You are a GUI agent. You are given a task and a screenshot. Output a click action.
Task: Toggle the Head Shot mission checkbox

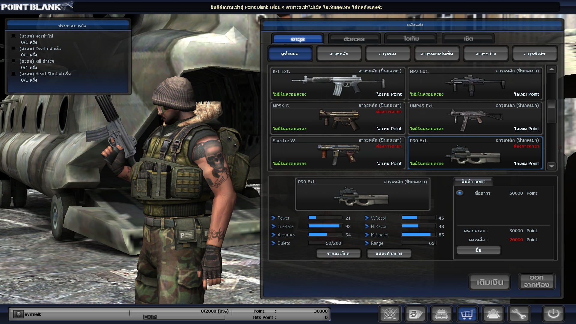point(13,73)
